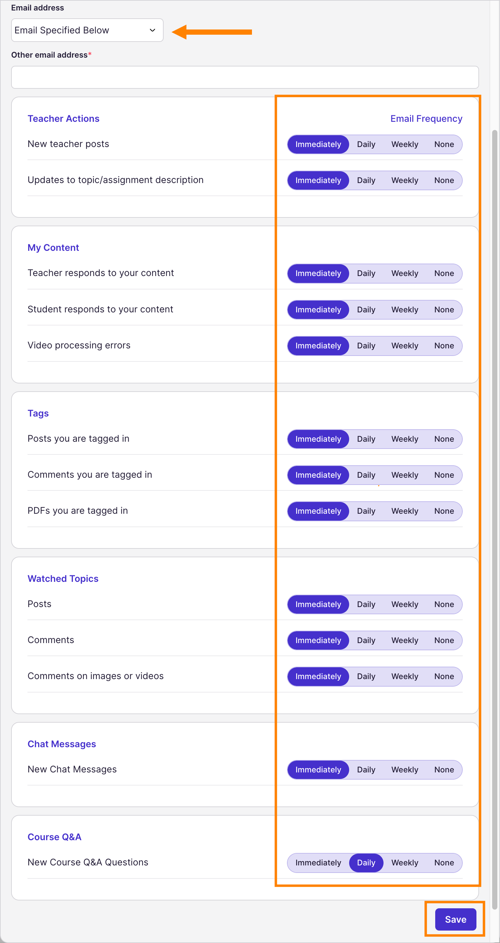Set Watched Topics Comments to Weekly
The height and width of the screenshot is (943, 500).
[x=404, y=640]
